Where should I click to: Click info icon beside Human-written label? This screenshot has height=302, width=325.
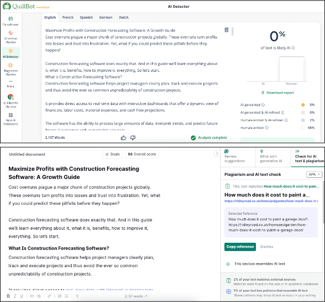click(x=267, y=128)
